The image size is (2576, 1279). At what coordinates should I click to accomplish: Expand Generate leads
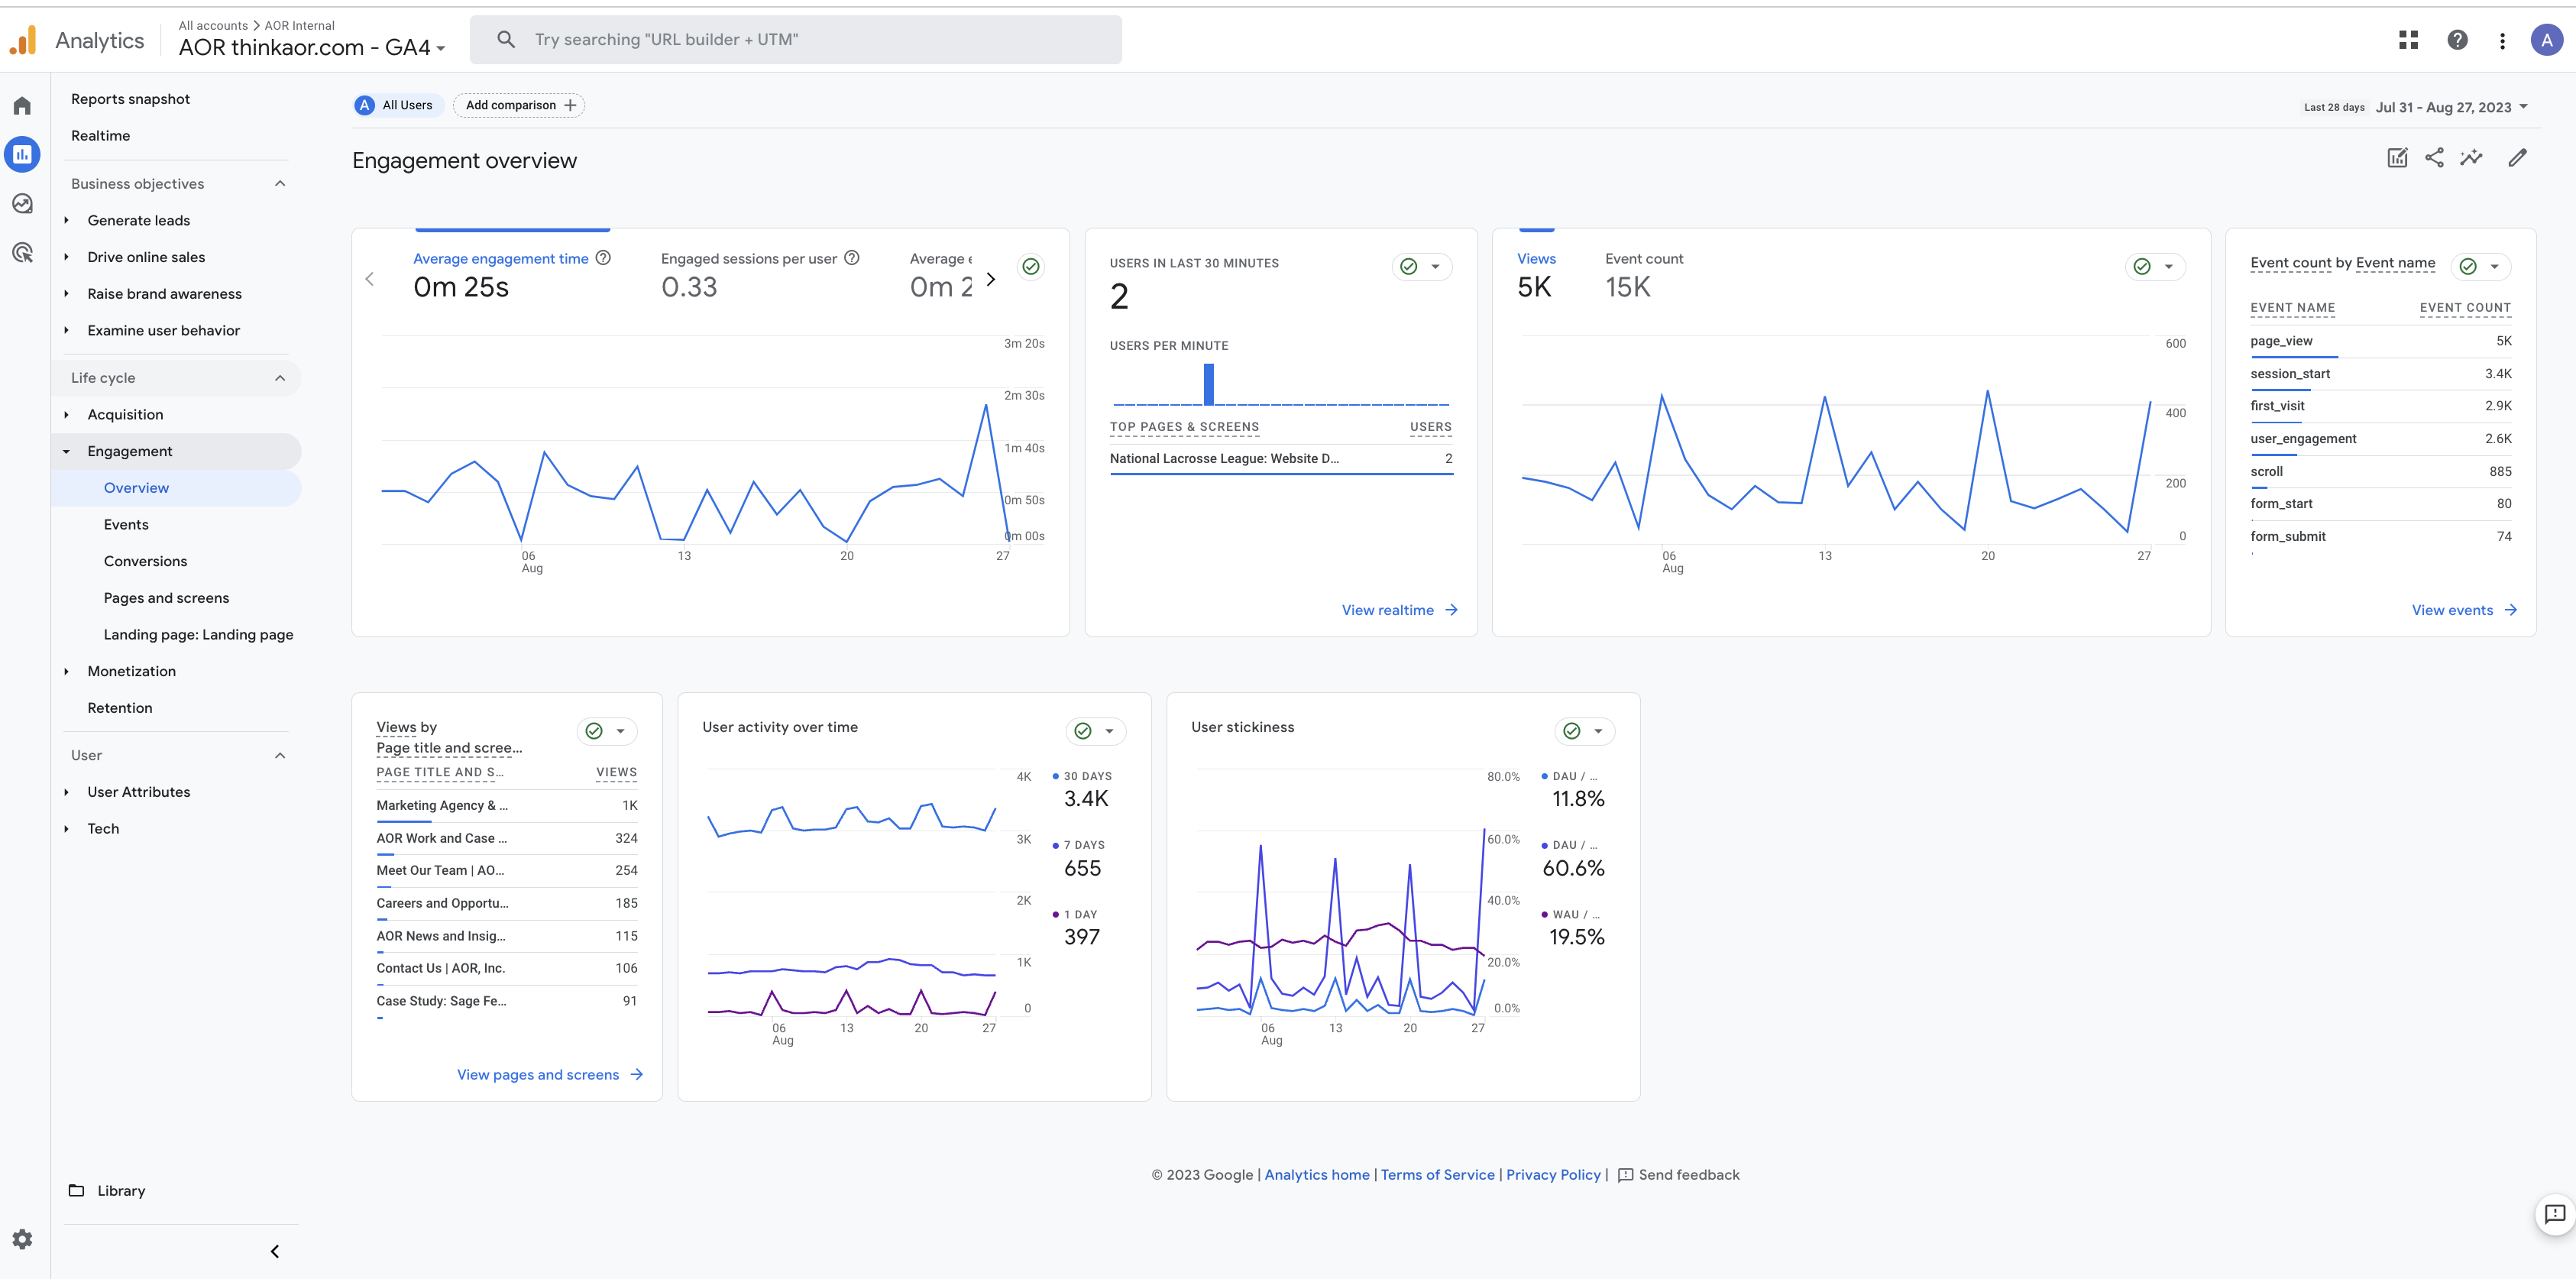67,220
